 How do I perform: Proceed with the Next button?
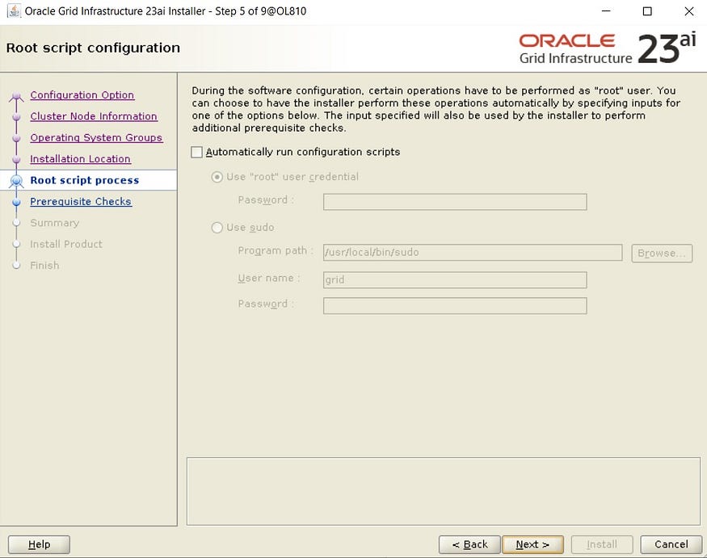[532, 544]
